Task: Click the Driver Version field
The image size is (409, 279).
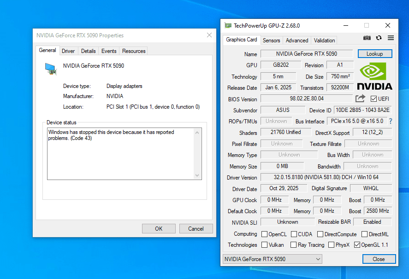Action: (x=326, y=177)
